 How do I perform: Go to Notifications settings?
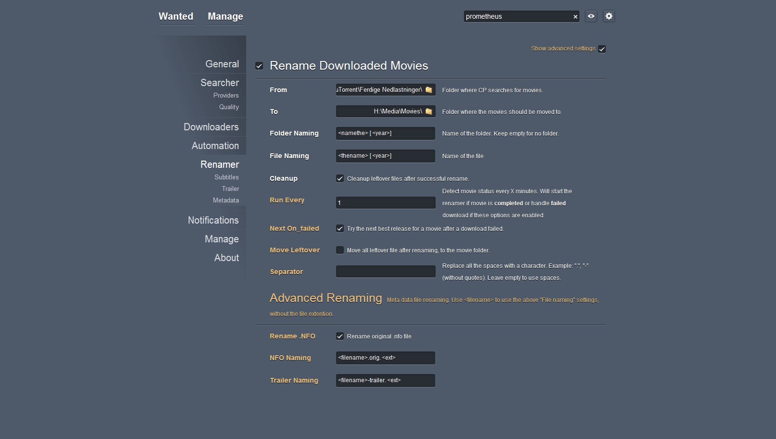point(213,220)
